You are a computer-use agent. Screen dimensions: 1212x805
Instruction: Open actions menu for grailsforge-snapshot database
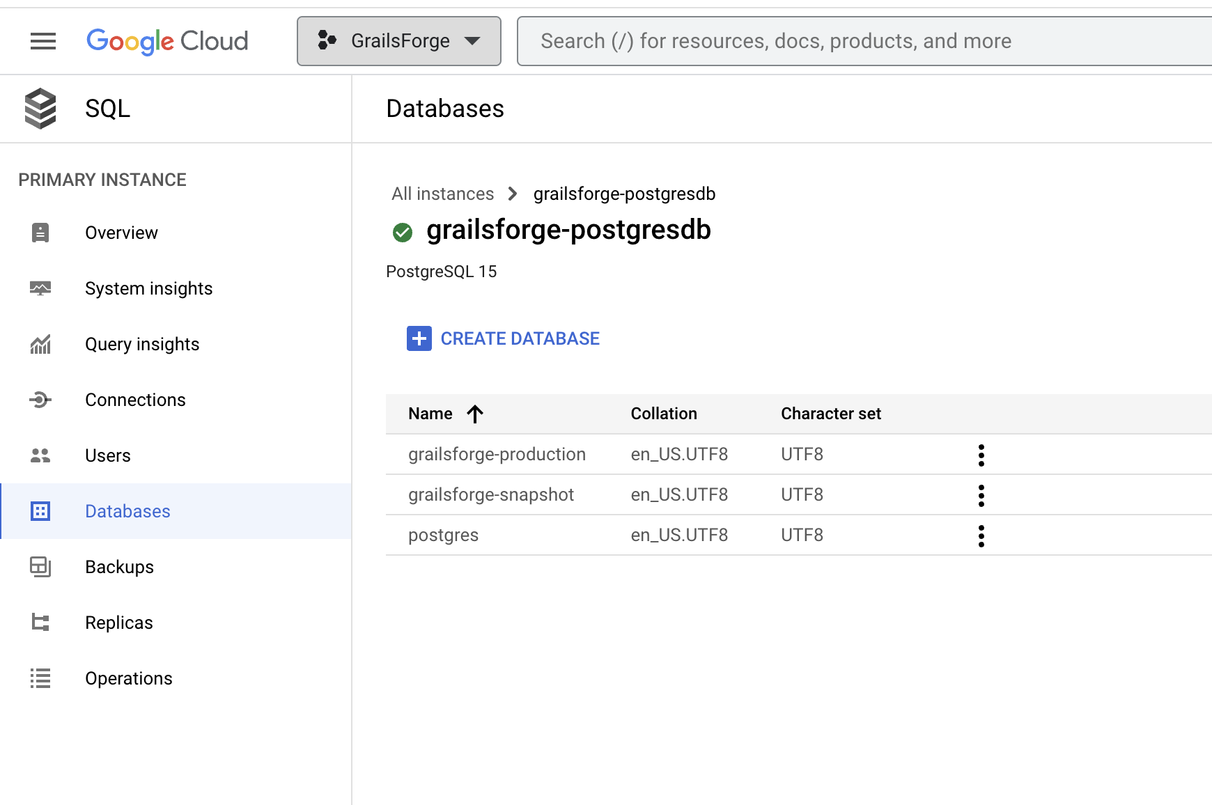pyautogui.click(x=981, y=496)
